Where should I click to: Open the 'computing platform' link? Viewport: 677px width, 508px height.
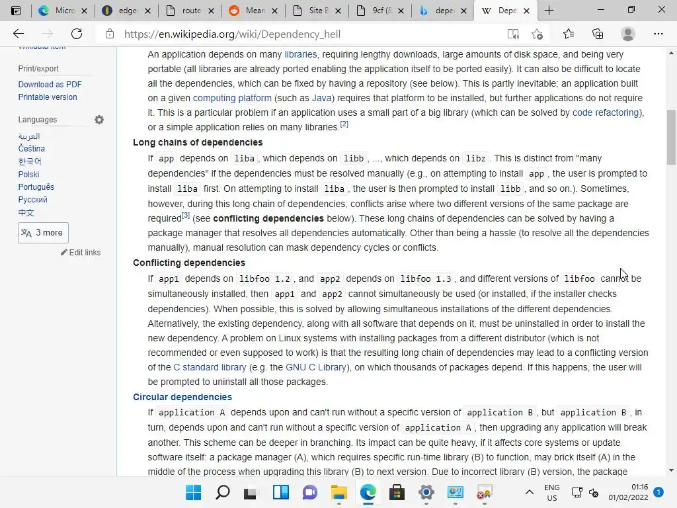point(232,98)
